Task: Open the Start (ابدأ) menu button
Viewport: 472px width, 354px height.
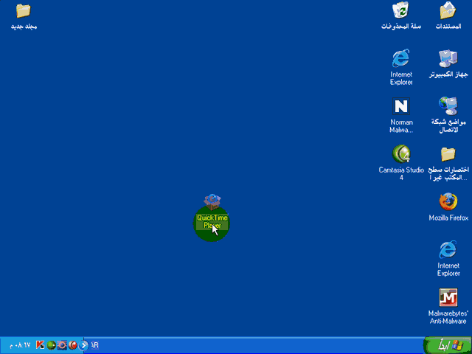Action: [x=445, y=345]
